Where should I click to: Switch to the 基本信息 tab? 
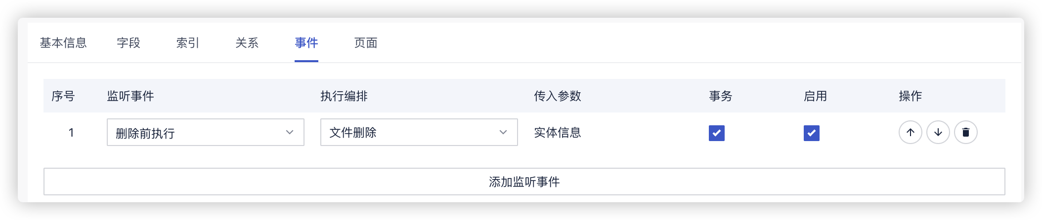[x=63, y=43]
